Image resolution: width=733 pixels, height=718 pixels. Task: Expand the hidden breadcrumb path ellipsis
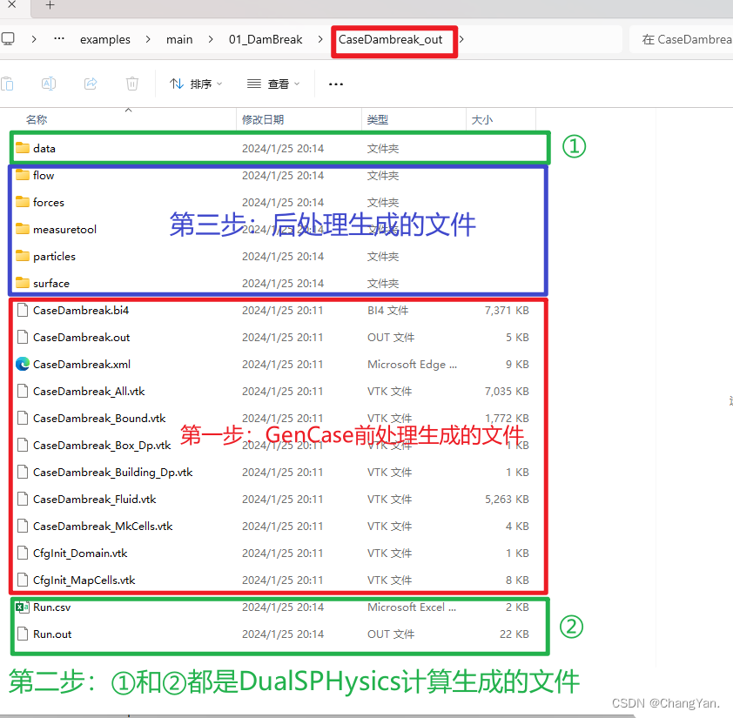(59, 39)
